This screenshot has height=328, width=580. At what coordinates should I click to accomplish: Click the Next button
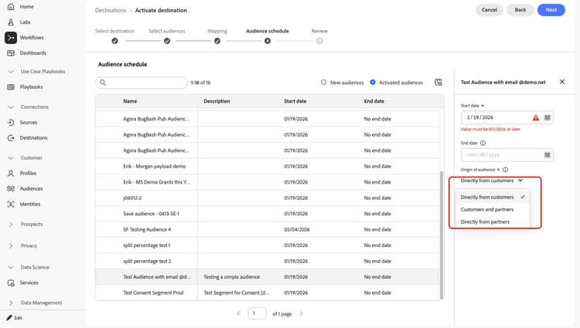pos(551,10)
